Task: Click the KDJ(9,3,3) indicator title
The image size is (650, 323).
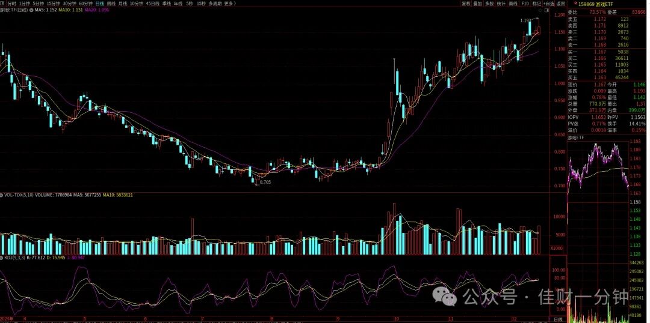Action: [15, 258]
